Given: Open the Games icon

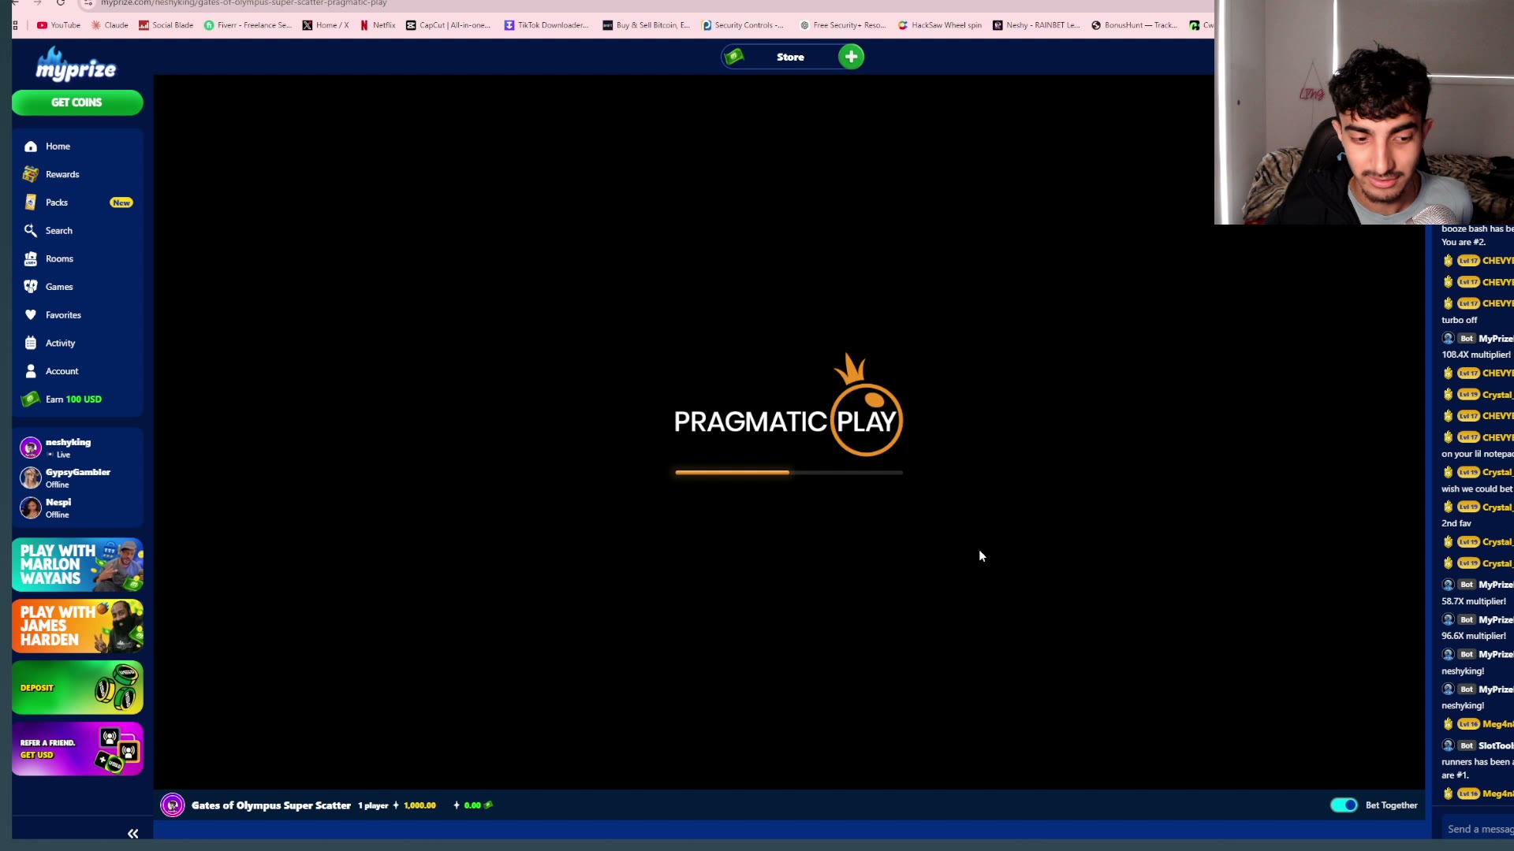Looking at the screenshot, I should point(31,287).
